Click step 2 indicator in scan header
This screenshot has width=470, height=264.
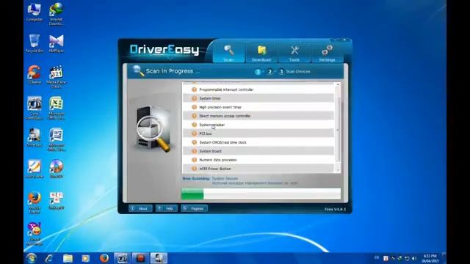(270, 72)
